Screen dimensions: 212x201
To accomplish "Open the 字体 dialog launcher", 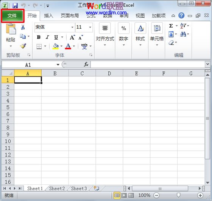I will pyautogui.click(x=91, y=55).
